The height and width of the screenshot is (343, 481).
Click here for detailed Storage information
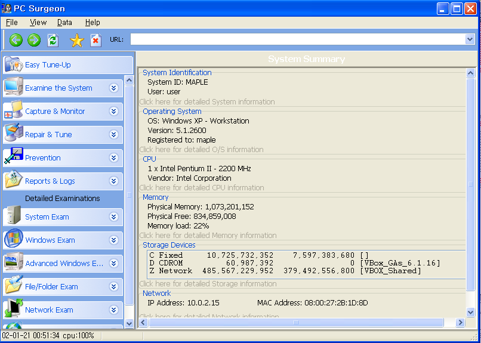208,283
